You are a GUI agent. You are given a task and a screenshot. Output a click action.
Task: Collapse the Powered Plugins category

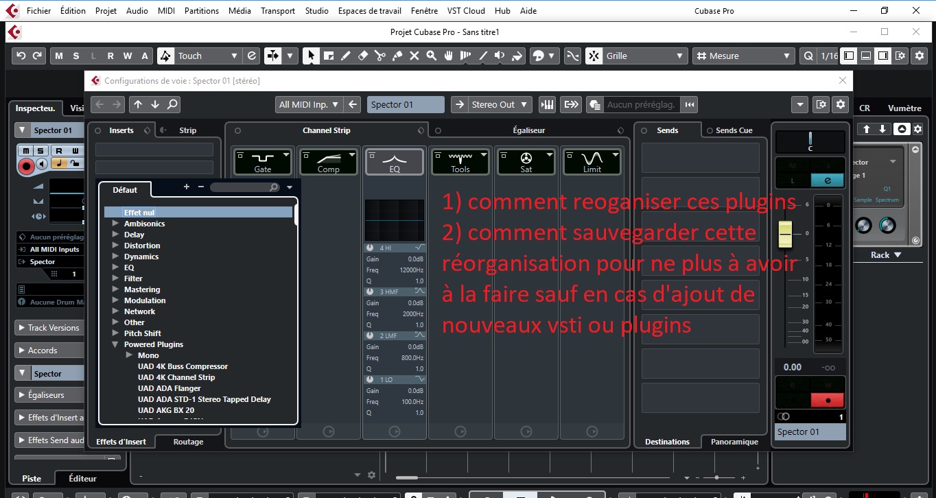(115, 344)
